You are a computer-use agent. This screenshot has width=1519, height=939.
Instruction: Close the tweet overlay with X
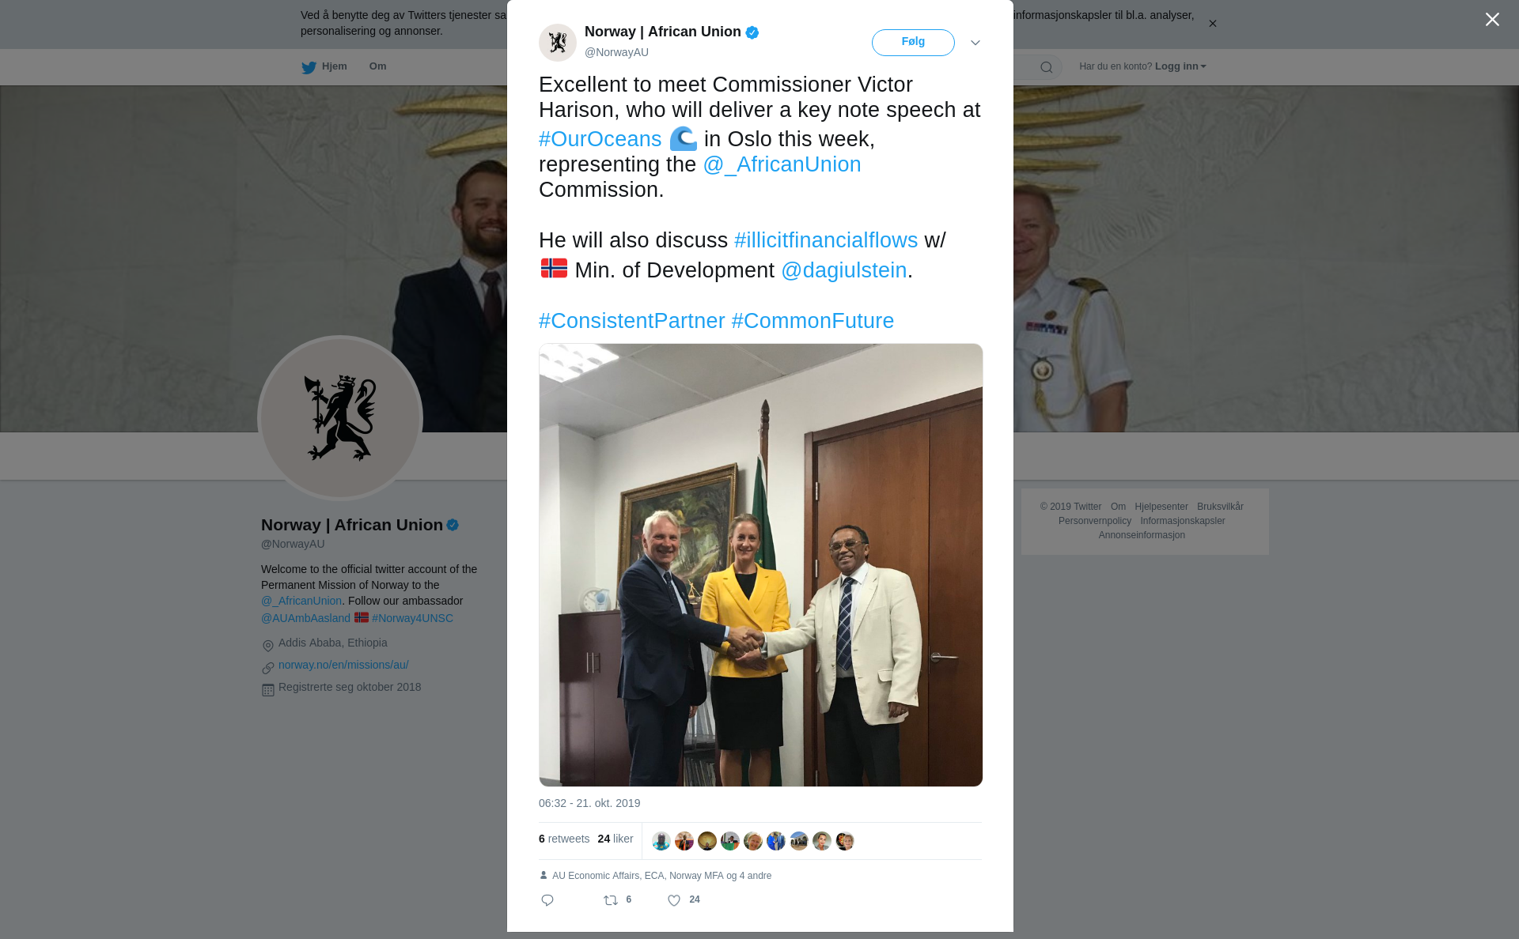pos(1492,20)
